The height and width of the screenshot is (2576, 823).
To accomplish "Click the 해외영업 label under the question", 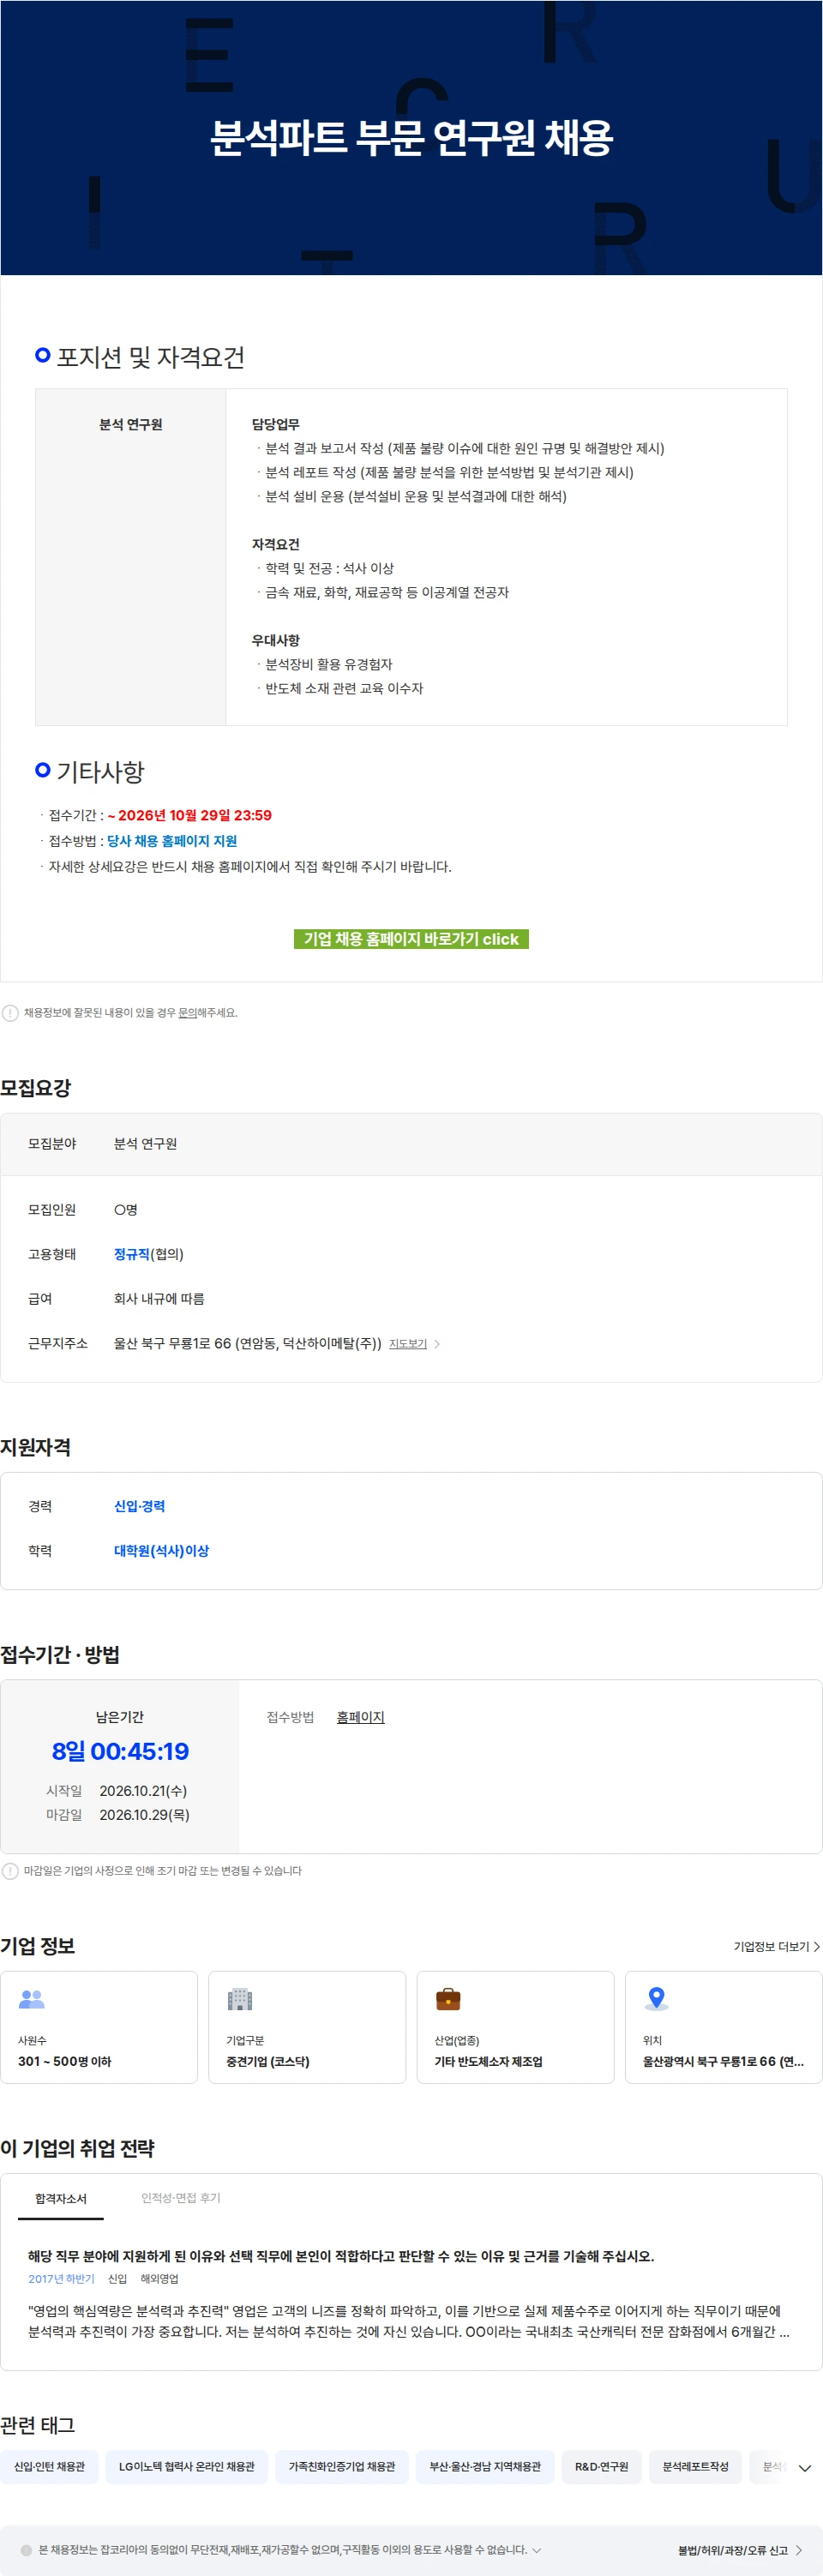I will [x=159, y=2279].
